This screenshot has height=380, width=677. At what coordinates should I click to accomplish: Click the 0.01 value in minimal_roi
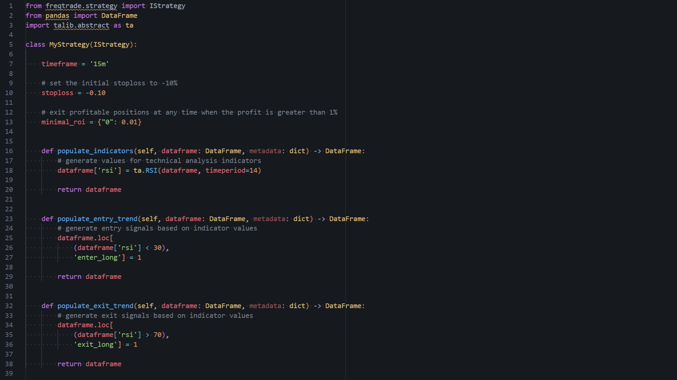[x=130, y=122]
